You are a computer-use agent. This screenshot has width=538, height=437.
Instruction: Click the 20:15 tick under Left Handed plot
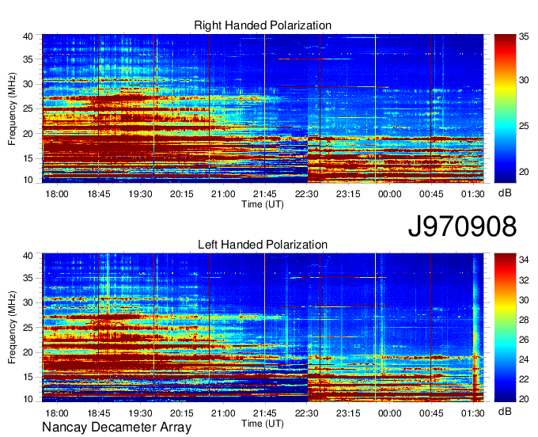pyautogui.click(x=182, y=413)
